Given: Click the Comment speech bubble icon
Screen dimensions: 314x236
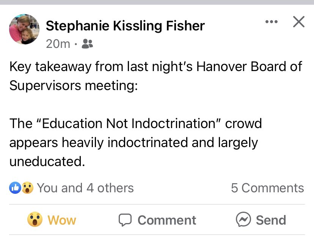Looking at the screenshot, I should pos(125,220).
